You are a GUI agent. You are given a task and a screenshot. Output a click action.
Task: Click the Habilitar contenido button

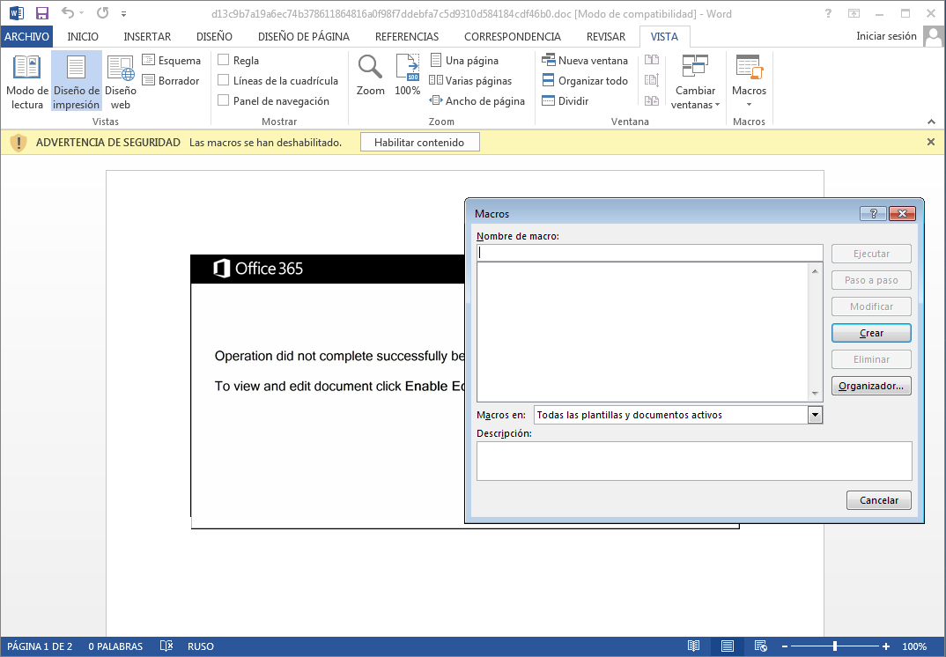point(419,142)
